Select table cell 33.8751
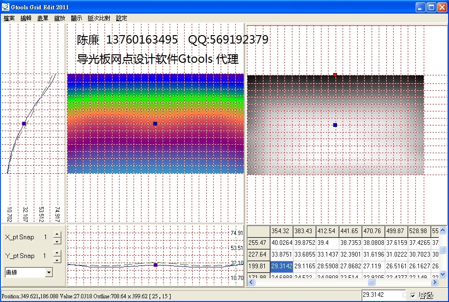The width and height of the screenshot is (449, 302). coord(282,255)
